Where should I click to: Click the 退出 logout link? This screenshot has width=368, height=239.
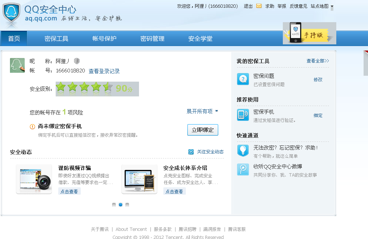[248, 6]
